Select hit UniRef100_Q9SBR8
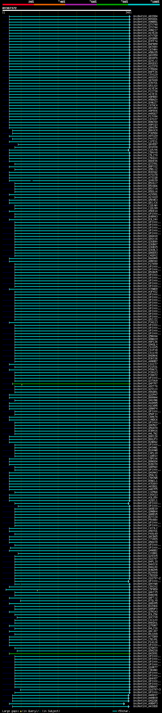This screenshot has height=713, width=162. pos(145,38)
